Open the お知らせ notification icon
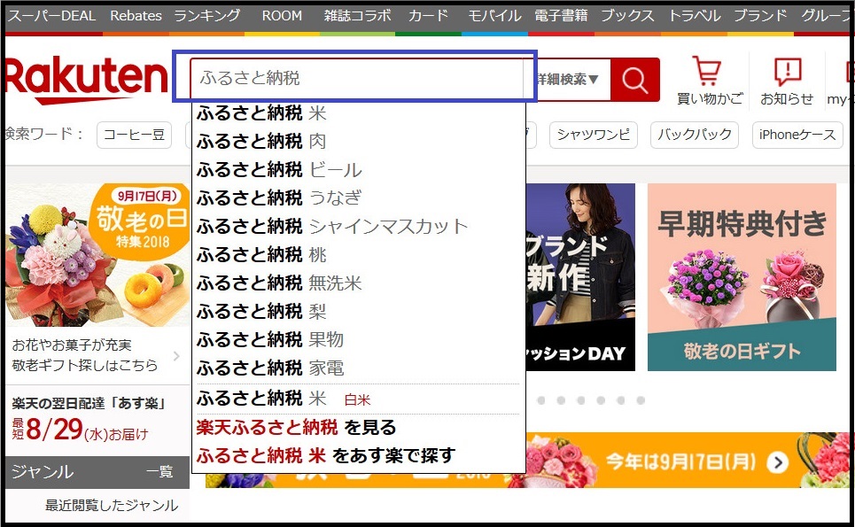 coord(787,72)
